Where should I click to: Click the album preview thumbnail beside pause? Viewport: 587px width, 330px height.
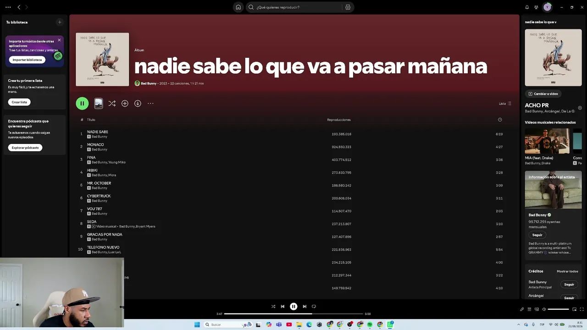[99, 104]
